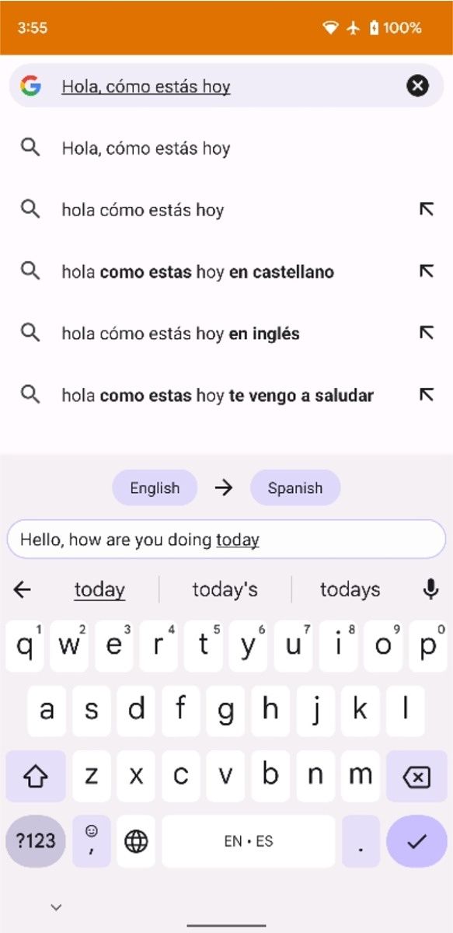
Task: Open the English source language selector
Action: click(154, 487)
